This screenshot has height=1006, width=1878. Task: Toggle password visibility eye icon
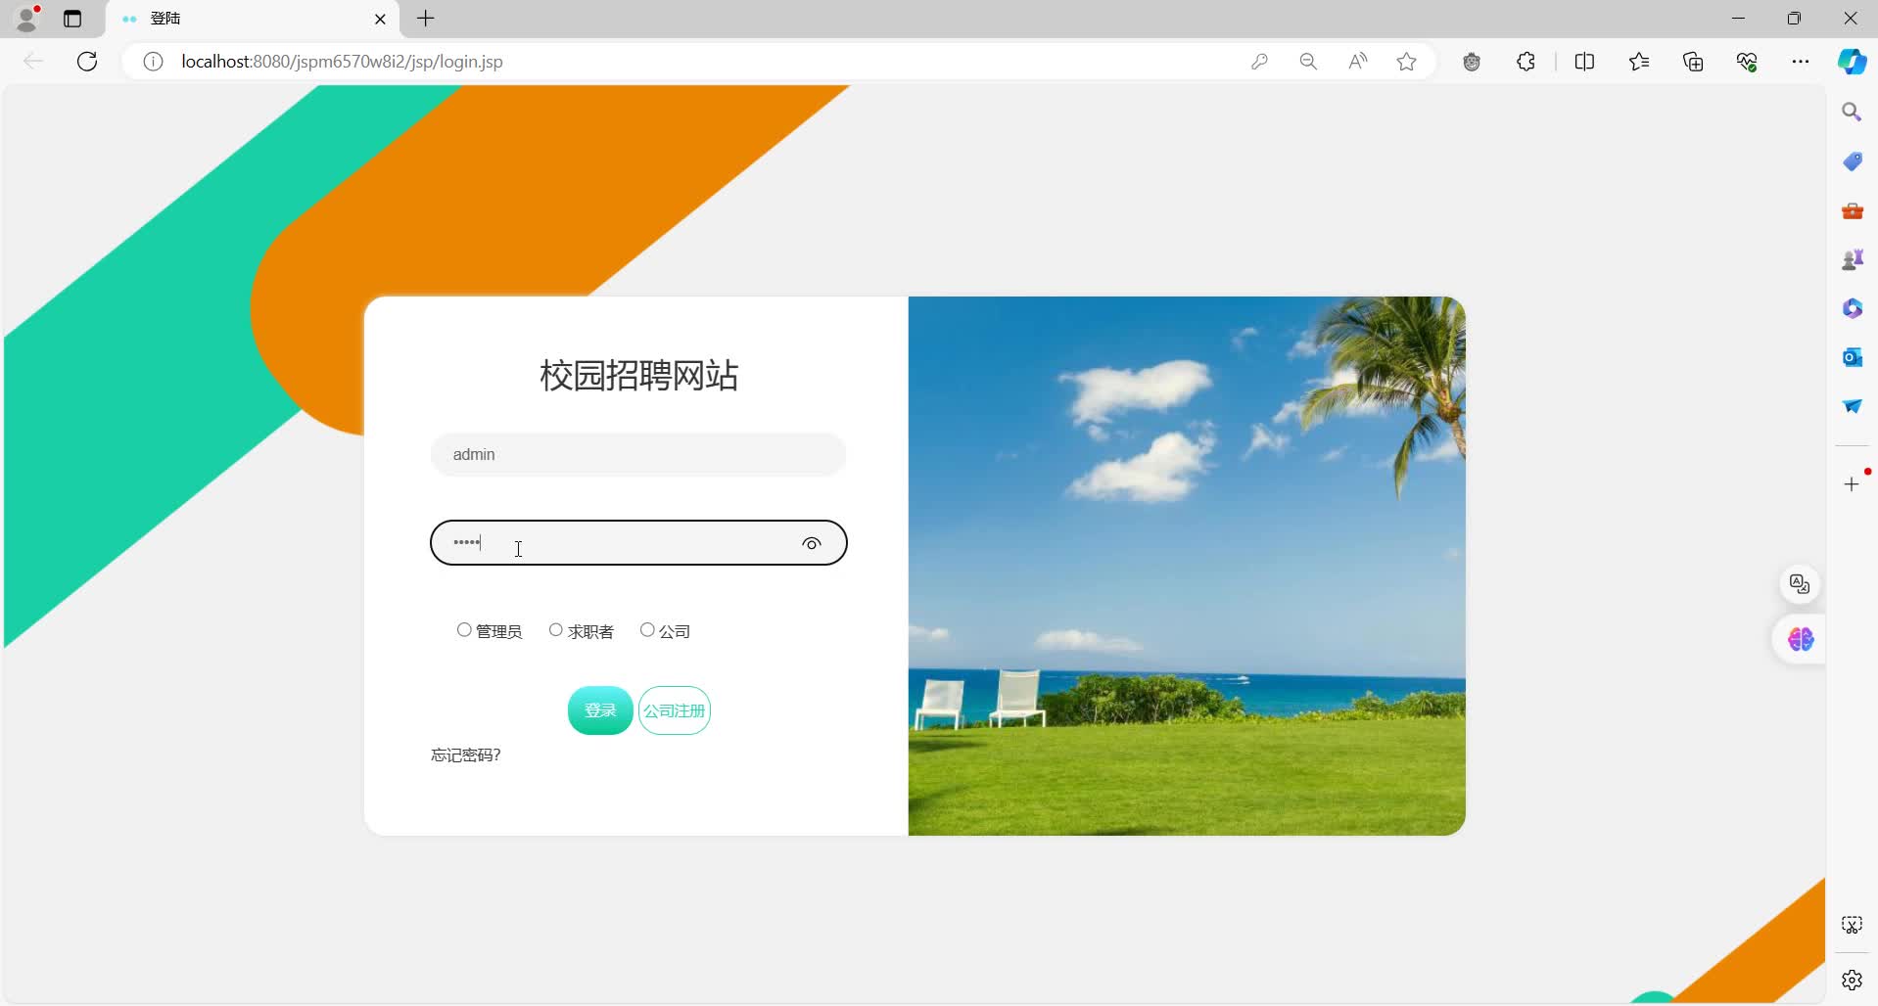(x=812, y=544)
